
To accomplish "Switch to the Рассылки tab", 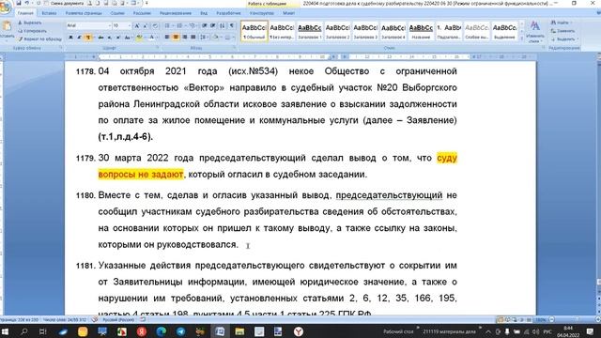I will tap(142, 13).
